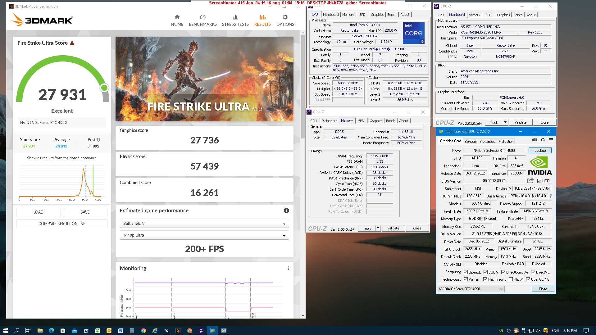Screen dimensions: 596x335
Task: Open Tools dropdown arrow in CPU-Z Mainboard window
Action: pyautogui.click(x=505, y=122)
